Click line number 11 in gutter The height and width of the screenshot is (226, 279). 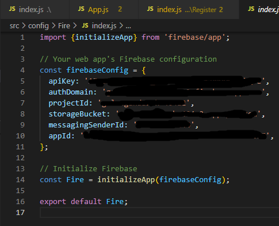(x=20, y=147)
